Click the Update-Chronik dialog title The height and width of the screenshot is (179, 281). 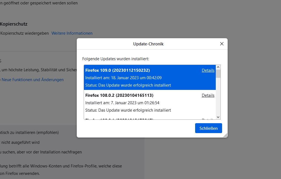[x=148, y=44]
